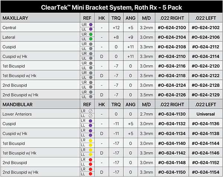Select part number #O-624-2100

point(172,27)
